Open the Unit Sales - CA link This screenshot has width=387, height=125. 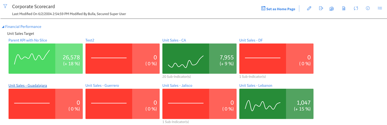[x=174, y=40]
